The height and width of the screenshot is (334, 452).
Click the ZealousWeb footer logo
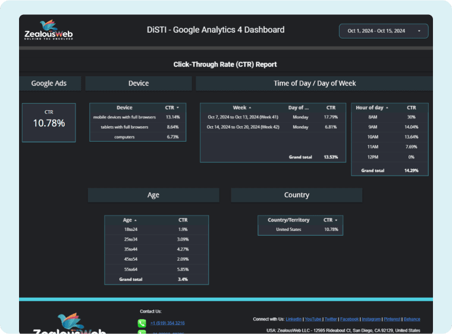pyautogui.click(x=70, y=323)
